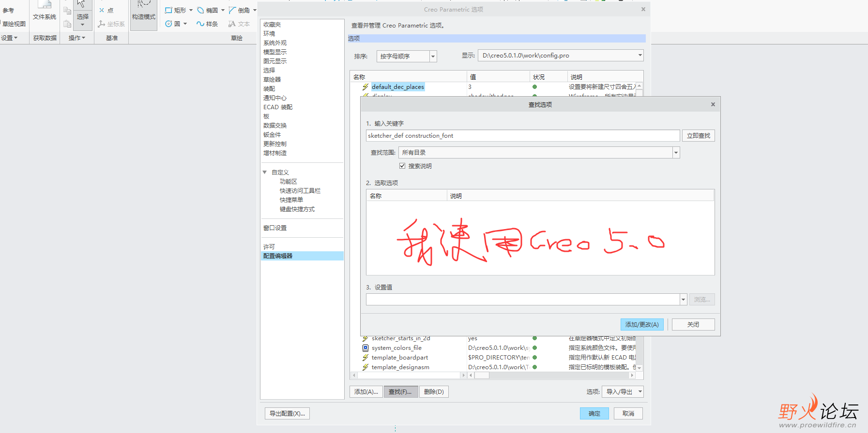Expand the 操作 group menu
Screen dimensions: 868x433
tap(77, 38)
